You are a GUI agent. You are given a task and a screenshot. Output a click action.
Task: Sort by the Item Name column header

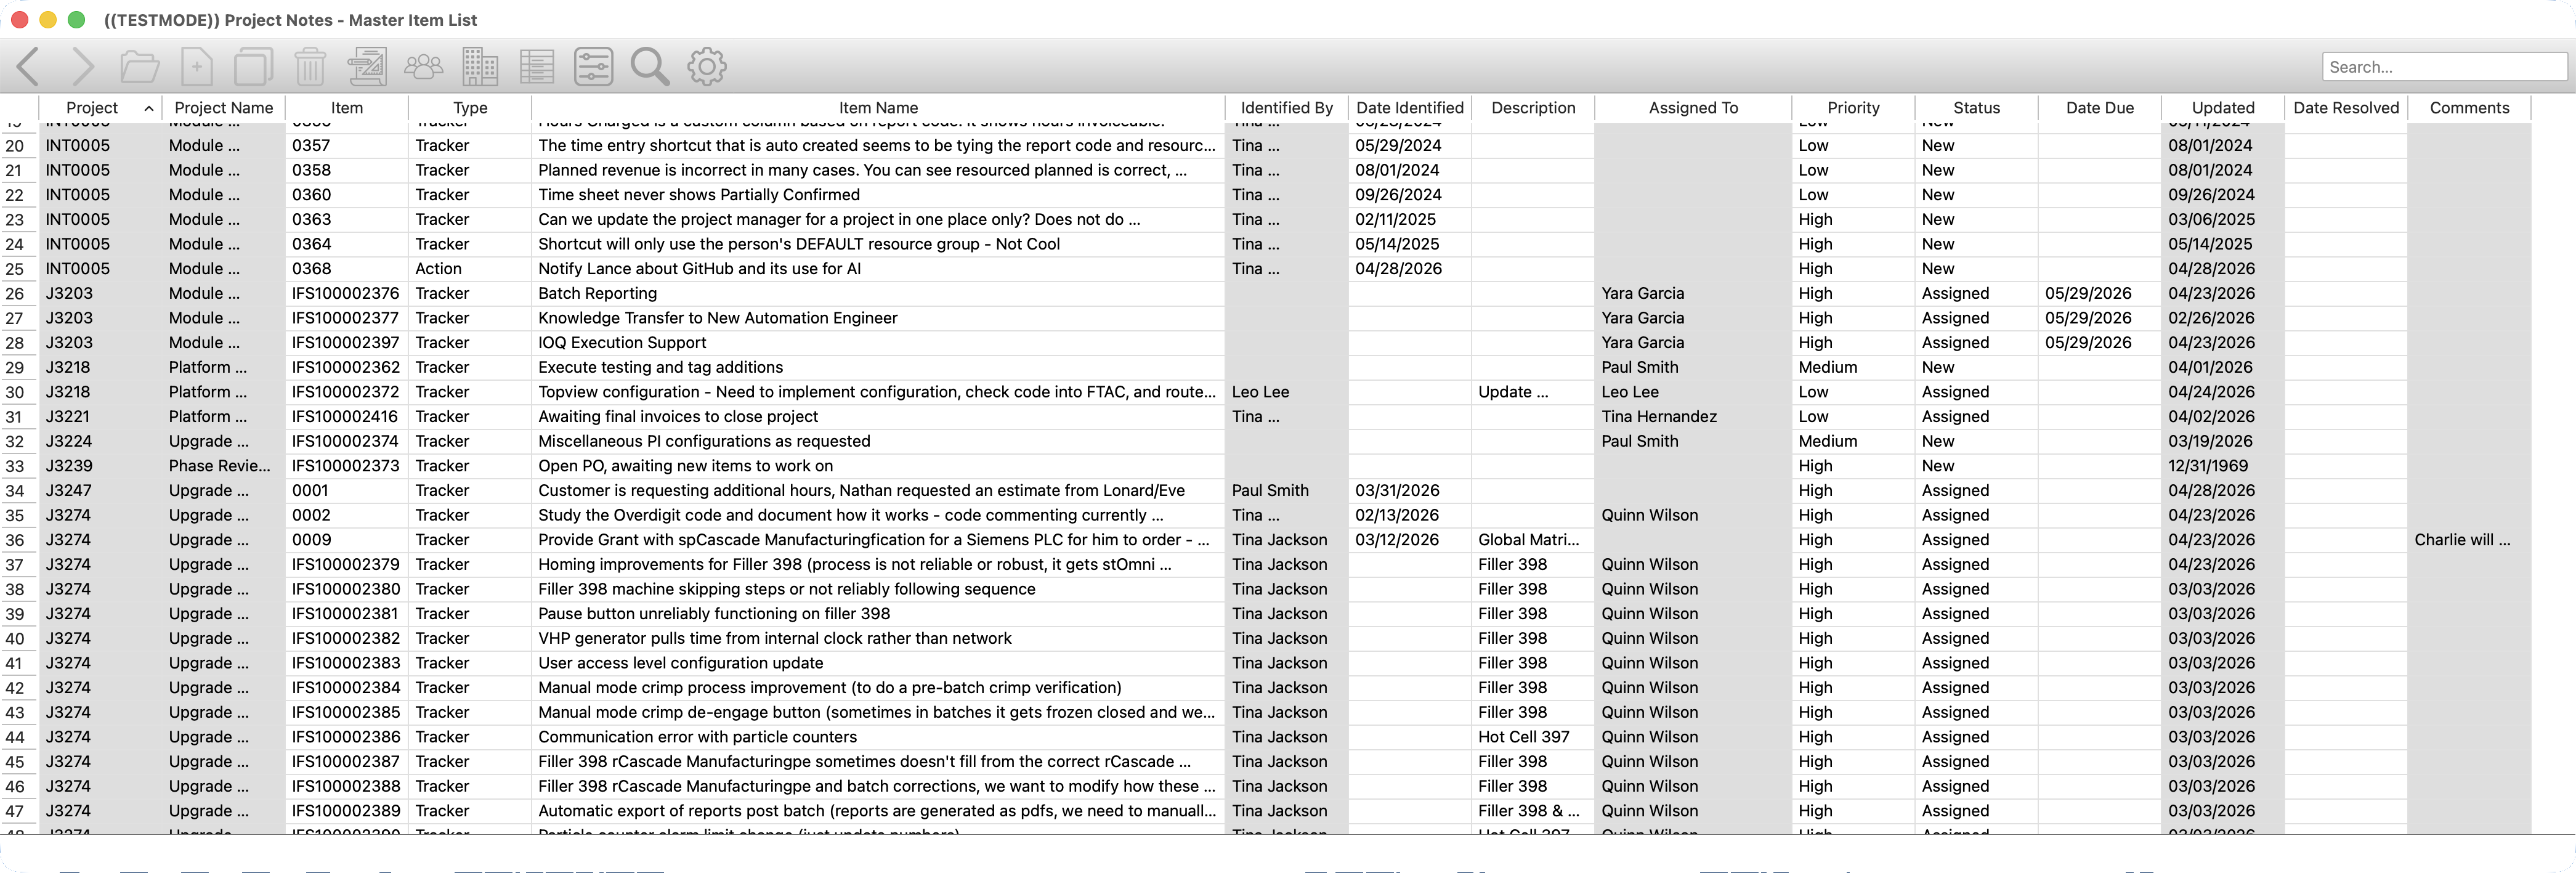[x=878, y=108]
